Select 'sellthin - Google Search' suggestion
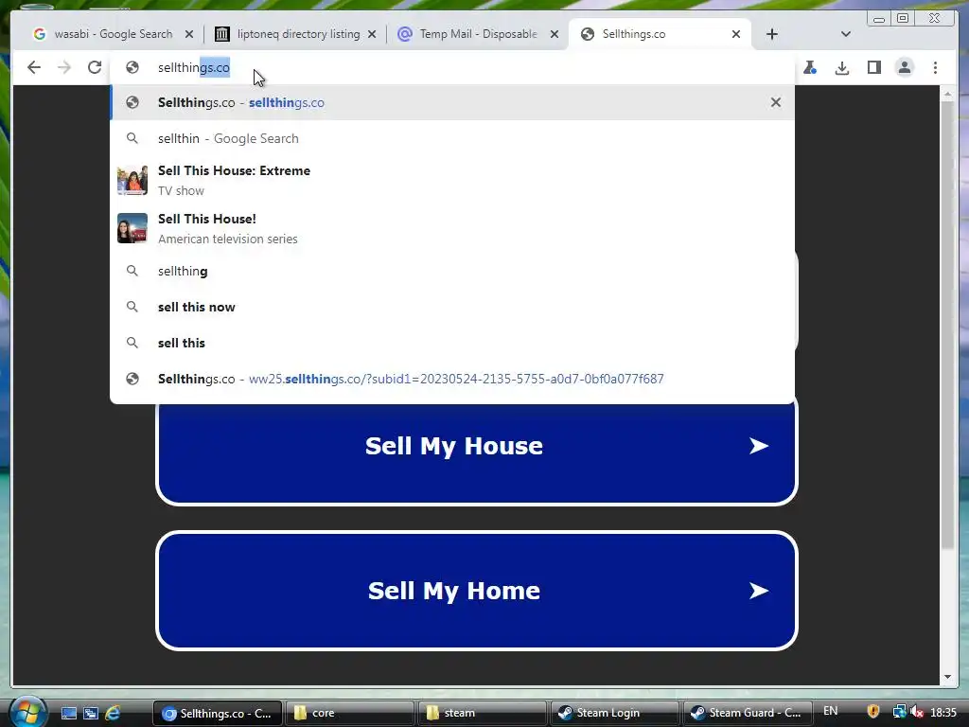 click(x=451, y=138)
